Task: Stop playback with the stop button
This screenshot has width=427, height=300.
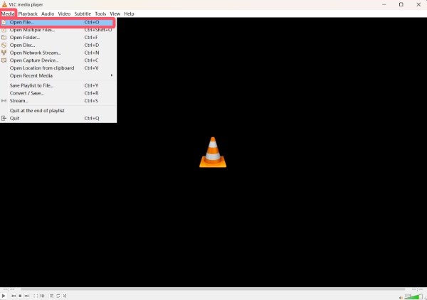Action: click(20, 296)
